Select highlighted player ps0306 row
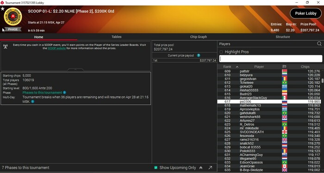 (x=269, y=101)
